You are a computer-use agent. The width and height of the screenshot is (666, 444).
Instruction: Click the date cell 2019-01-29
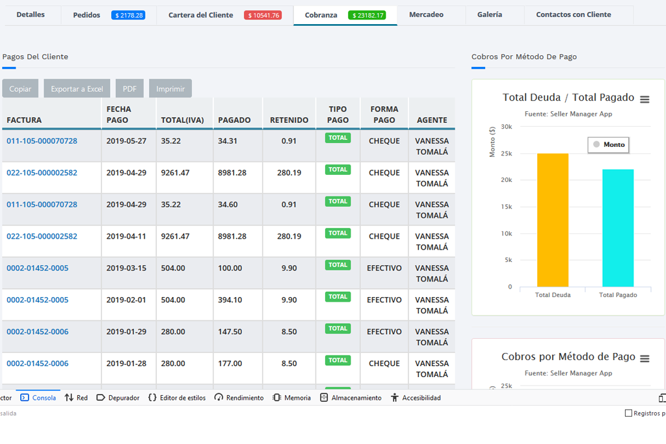(126, 332)
